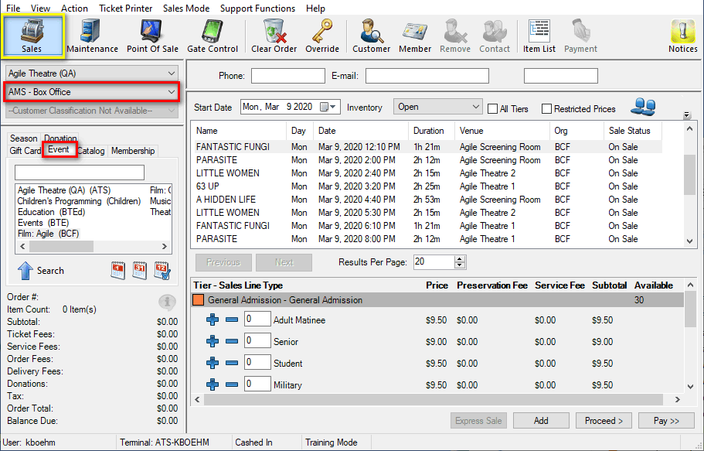The image size is (704, 451).
Task: Click the calendar icon showing 31
Action: coord(140,270)
